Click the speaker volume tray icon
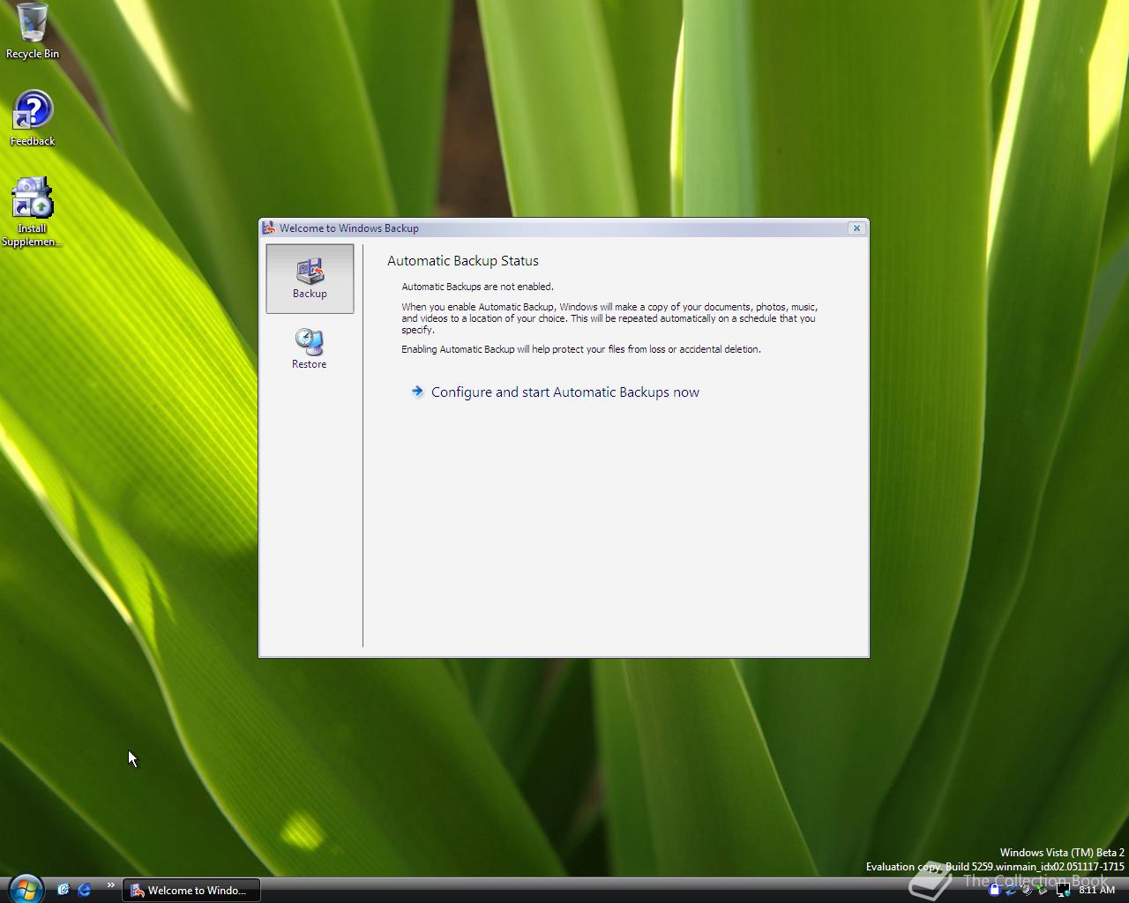This screenshot has width=1129, height=903. (x=1027, y=890)
